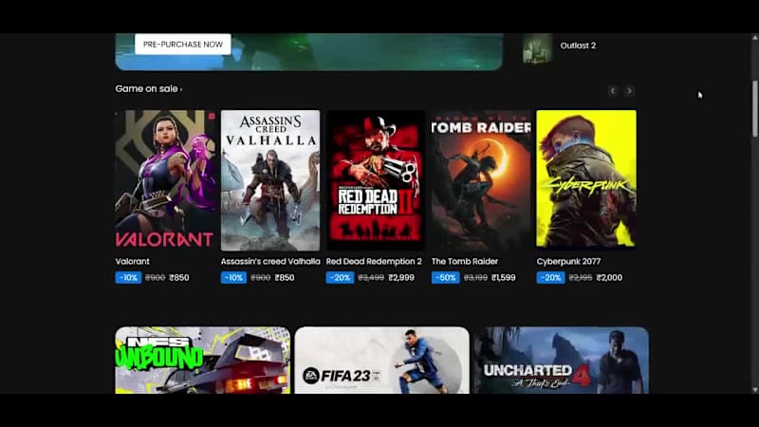Image resolution: width=759 pixels, height=427 pixels.
Task: Click the ₹850 price under Valorant
Action: tap(179, 278)
